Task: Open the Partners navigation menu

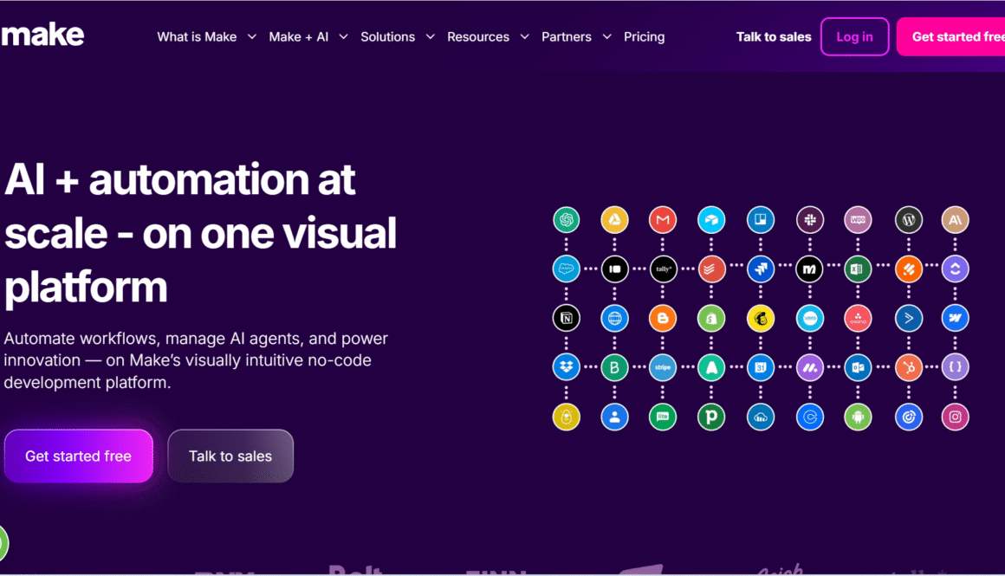Action: tap(576, 37)
